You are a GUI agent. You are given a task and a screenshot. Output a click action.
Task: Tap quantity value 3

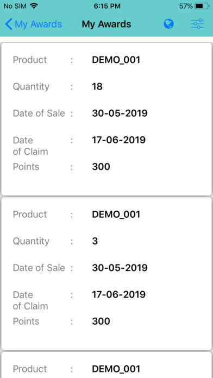click(x=95, y=241)
